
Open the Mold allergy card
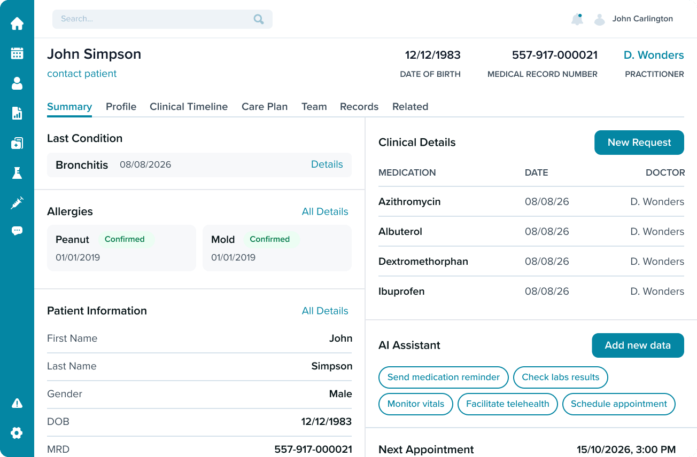point(277,248)
